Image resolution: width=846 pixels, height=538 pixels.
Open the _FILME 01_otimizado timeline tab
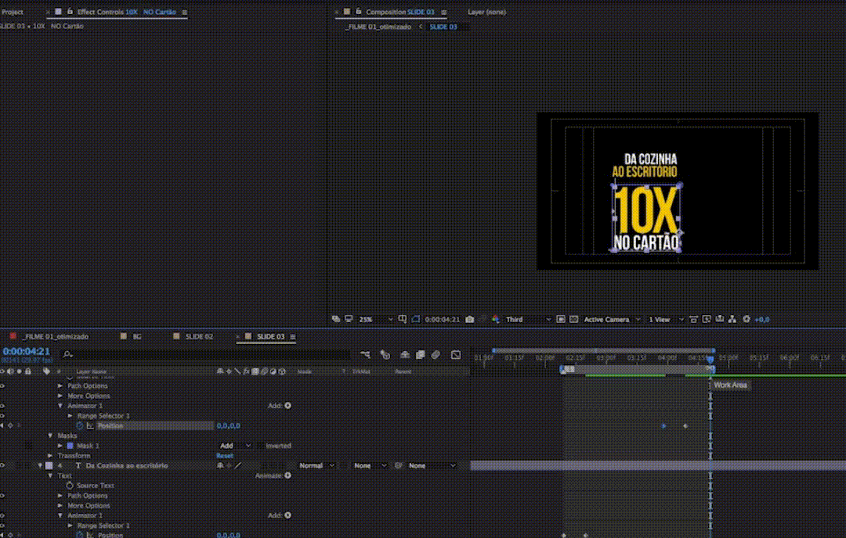(x=55, y=336)
